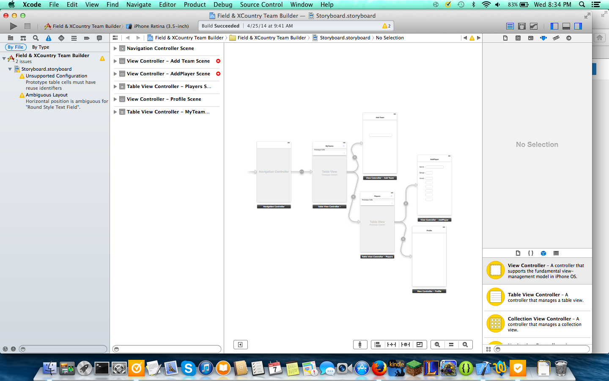Image resolution: width=609 pixels, height=381 pixels.
Task: Open the Debug navigator
Action: click(74, 38)
